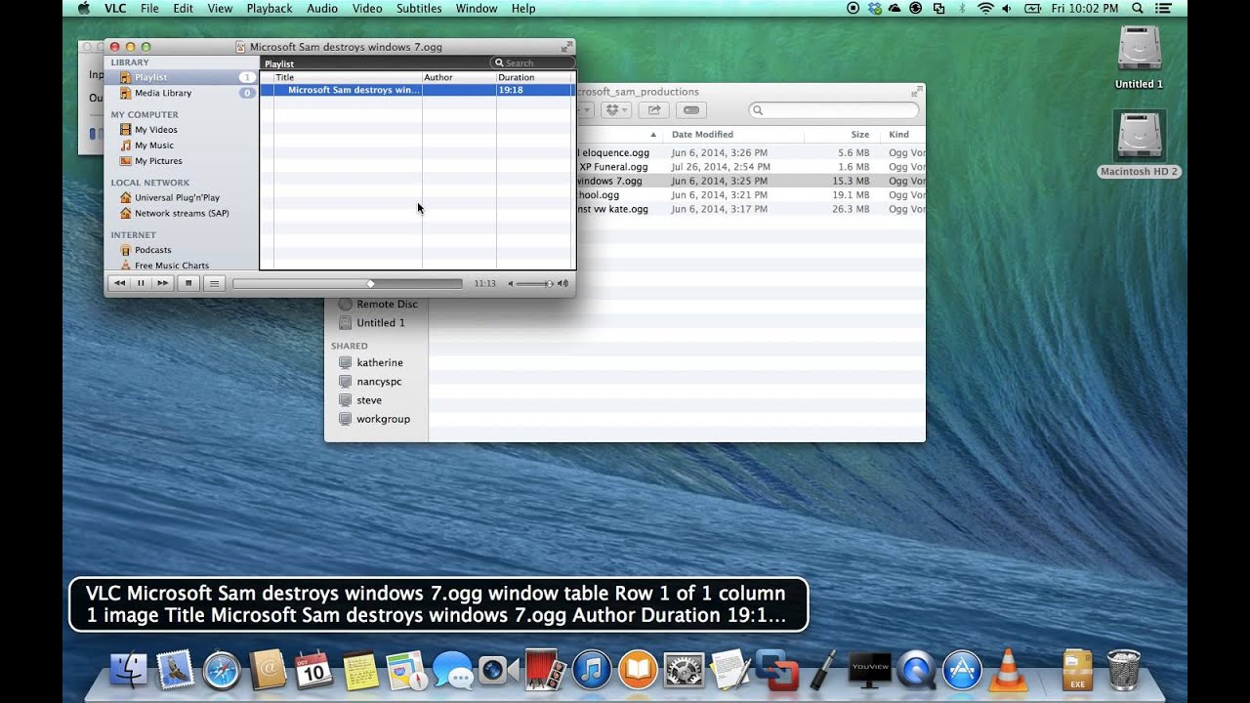The image size is (1250, 703).
Task: Open the Video menu
Action: point(367,8)
